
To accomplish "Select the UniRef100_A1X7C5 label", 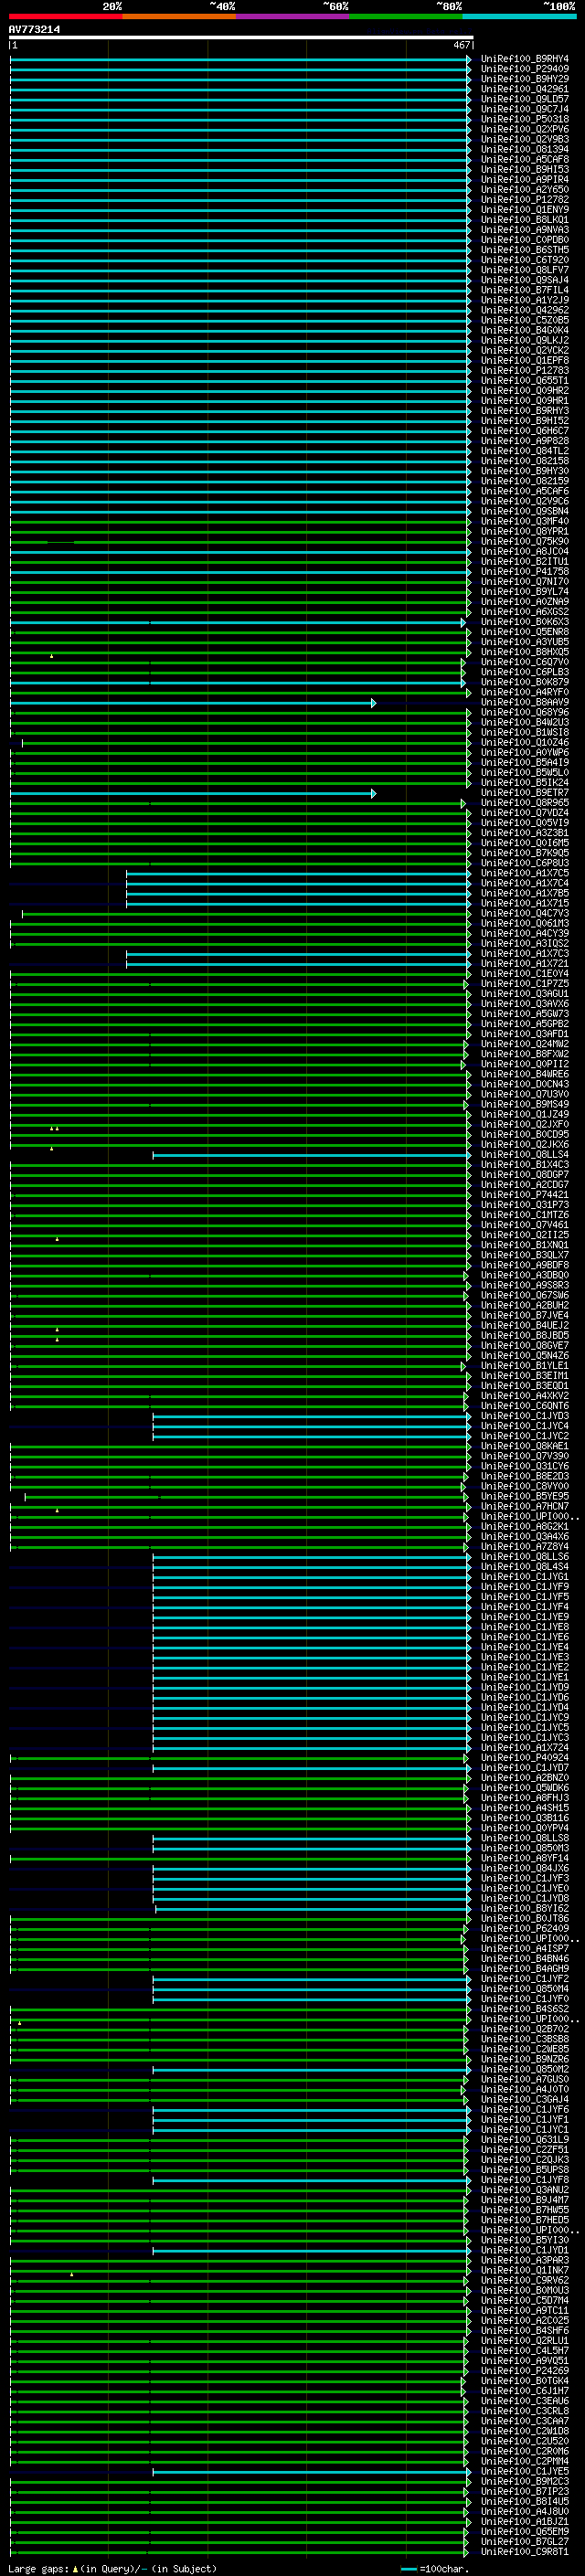I will tap(524, 873).
